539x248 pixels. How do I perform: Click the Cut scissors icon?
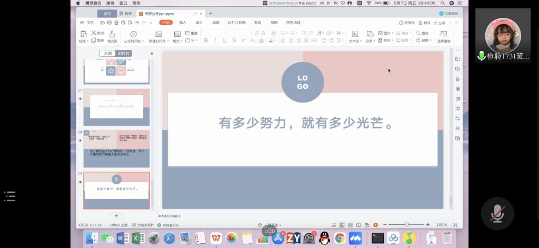tap(94, 33)
